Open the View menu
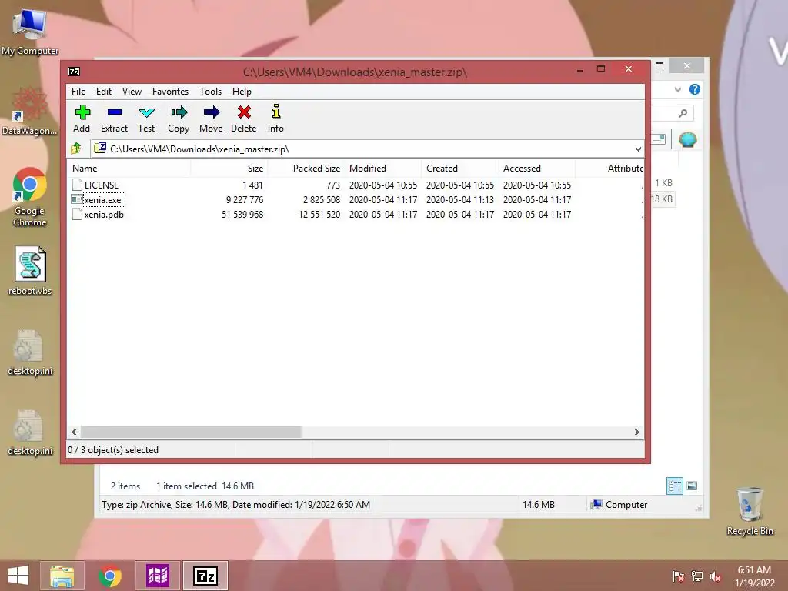788x591 pixels. [x=132, y=92]
